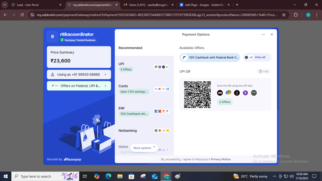The image size is (322, 181).
Task: Close the Lead - User Panel tab
Action: tap(60, 5)
